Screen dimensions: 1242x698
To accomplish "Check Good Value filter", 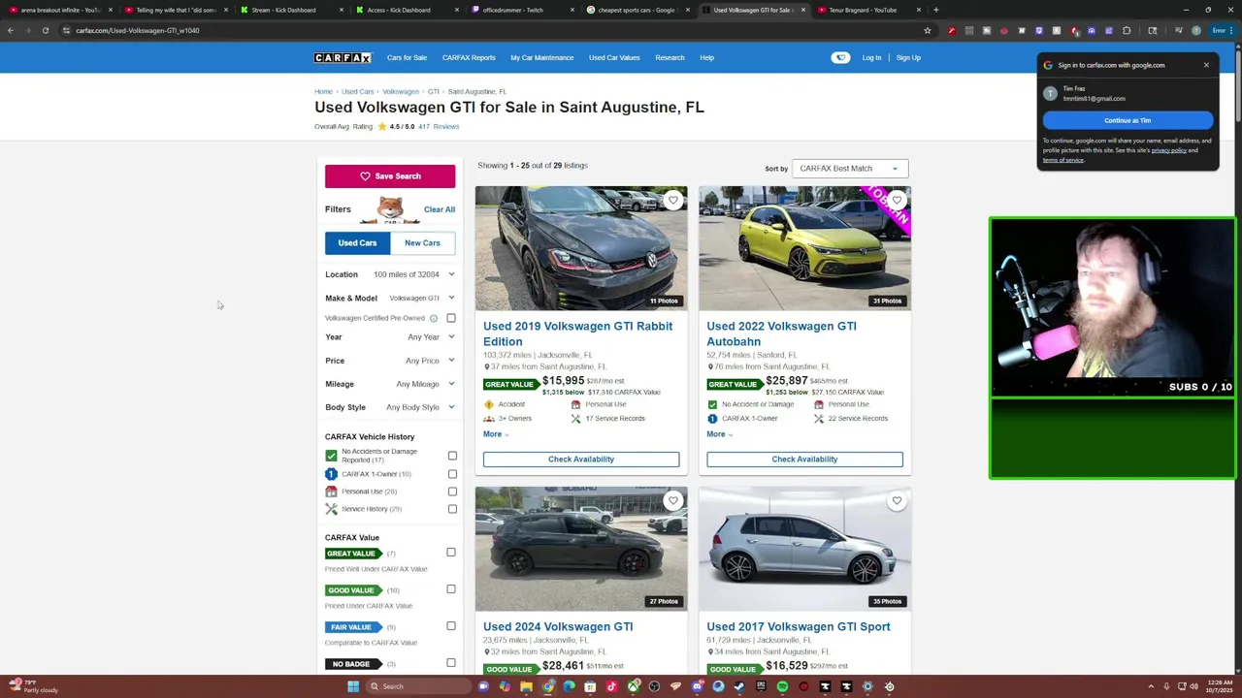I will [x=451, y=589].
